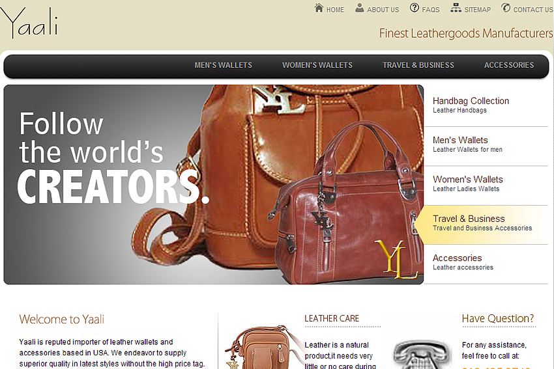Click the Contact Us phone icon
This screenshot has width=554, height=369.
coord(506,7)
